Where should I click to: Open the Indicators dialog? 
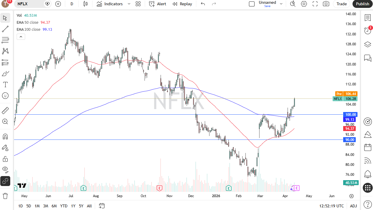coord(110,4)
